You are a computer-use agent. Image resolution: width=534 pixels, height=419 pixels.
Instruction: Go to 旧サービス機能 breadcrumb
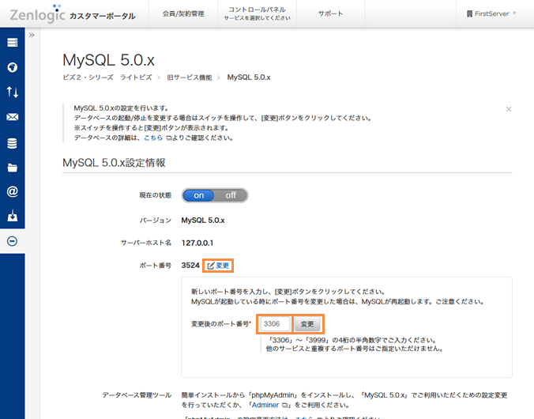coord(190,77)
